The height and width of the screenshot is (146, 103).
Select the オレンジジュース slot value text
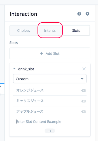tap(30, 90)
